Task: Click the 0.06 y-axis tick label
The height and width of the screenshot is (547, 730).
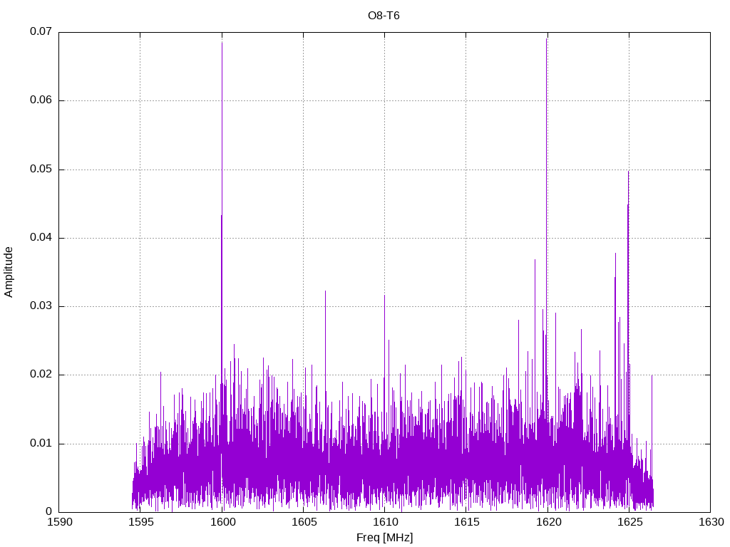Action: [41, 100]
